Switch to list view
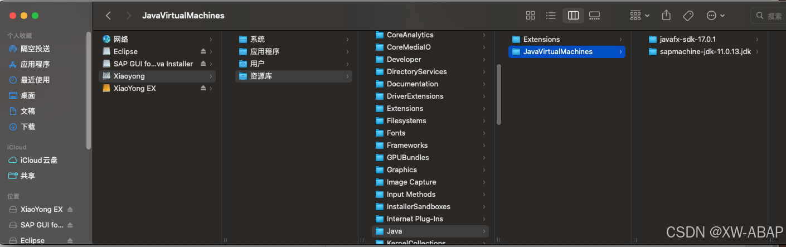 click(x=551, y=16)
